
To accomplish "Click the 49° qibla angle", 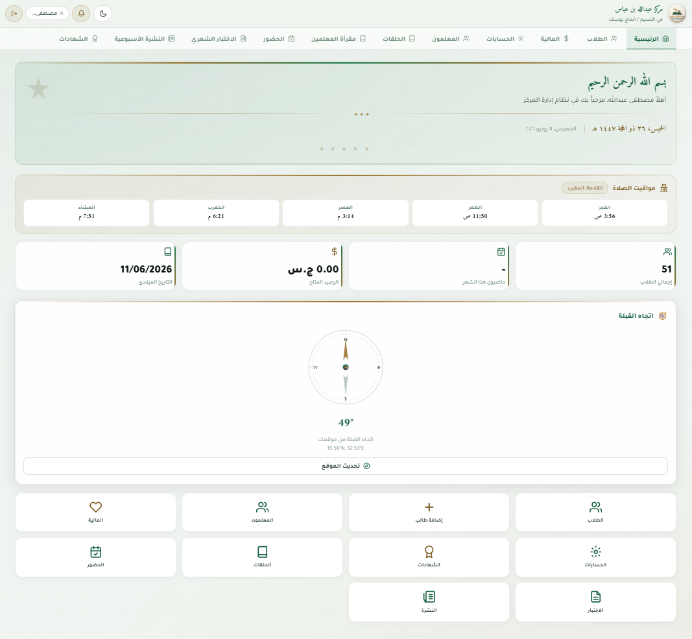I will coord(346,422).
